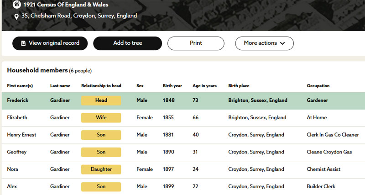Click Alex in the household list
365x195 pixels.
[12, 186]
